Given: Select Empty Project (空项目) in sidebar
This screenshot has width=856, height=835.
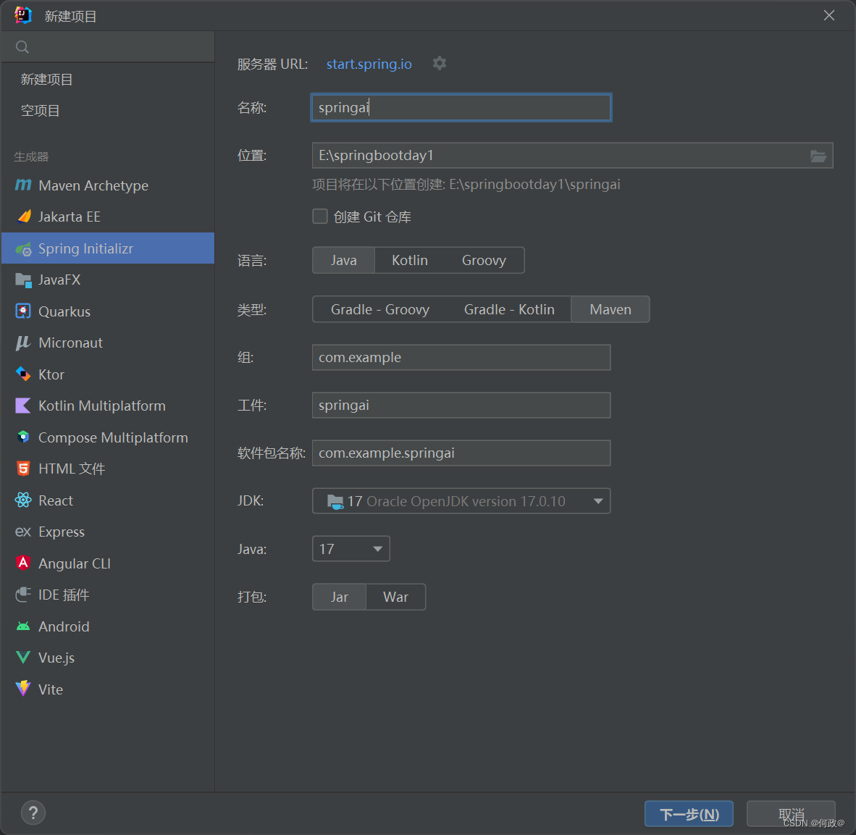Looking at the screenshot, I should [108, 111].
